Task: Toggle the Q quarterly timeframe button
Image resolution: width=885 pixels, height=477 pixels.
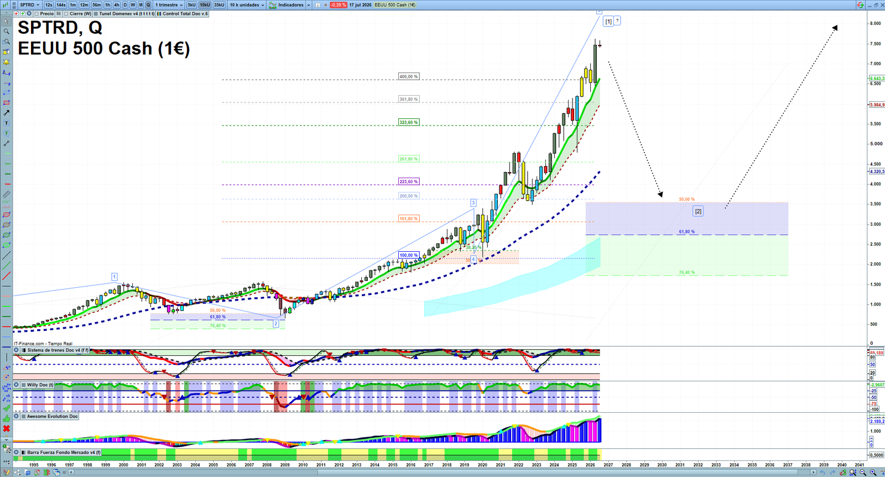Action: point(148,5)
